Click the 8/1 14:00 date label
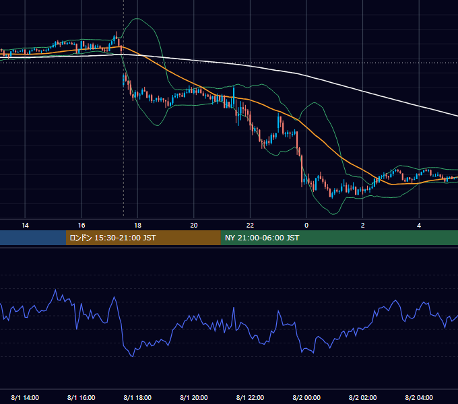 coord(25,397)
